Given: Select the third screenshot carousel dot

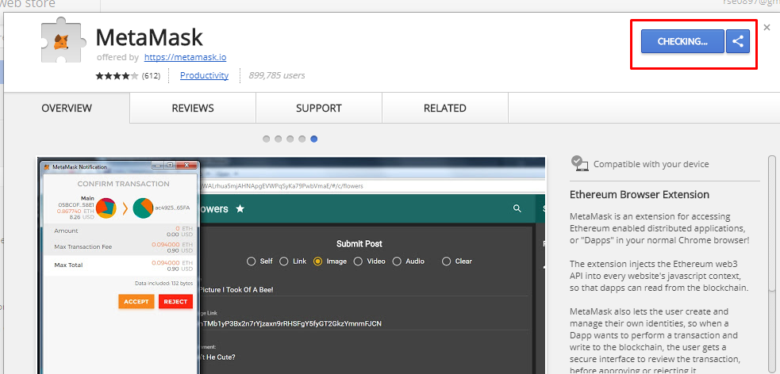Looking at the screenshot, I should pos(290,139).
